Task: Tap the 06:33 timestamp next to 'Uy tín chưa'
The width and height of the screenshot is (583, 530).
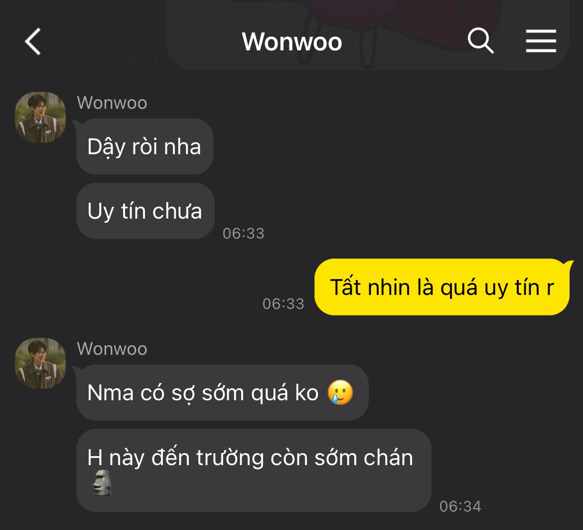Action: (244, 234)
